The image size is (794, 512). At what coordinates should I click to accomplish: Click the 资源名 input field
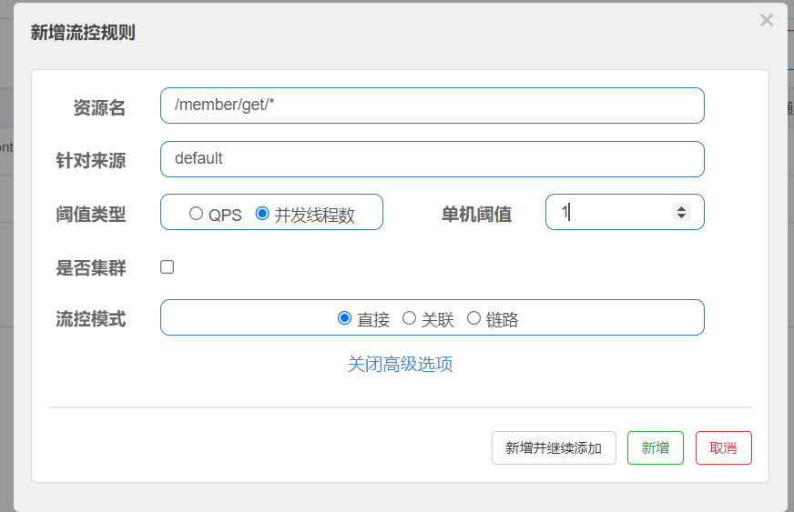pos(432,105)
